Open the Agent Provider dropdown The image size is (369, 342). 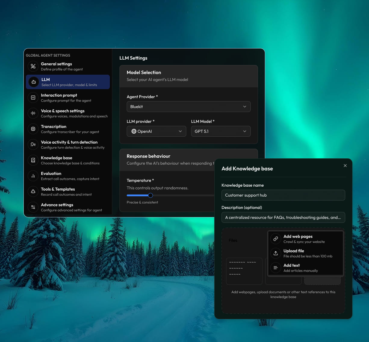tap(188, 107)
